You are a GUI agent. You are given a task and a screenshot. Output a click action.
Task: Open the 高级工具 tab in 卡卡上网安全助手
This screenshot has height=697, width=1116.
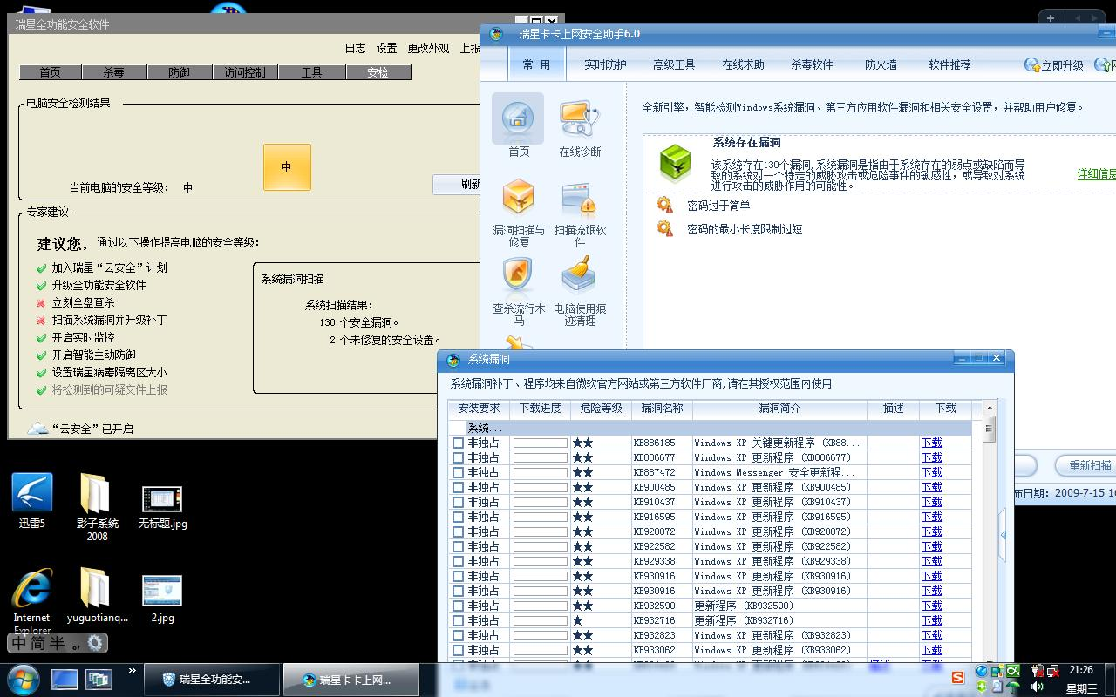pos(674,64)
